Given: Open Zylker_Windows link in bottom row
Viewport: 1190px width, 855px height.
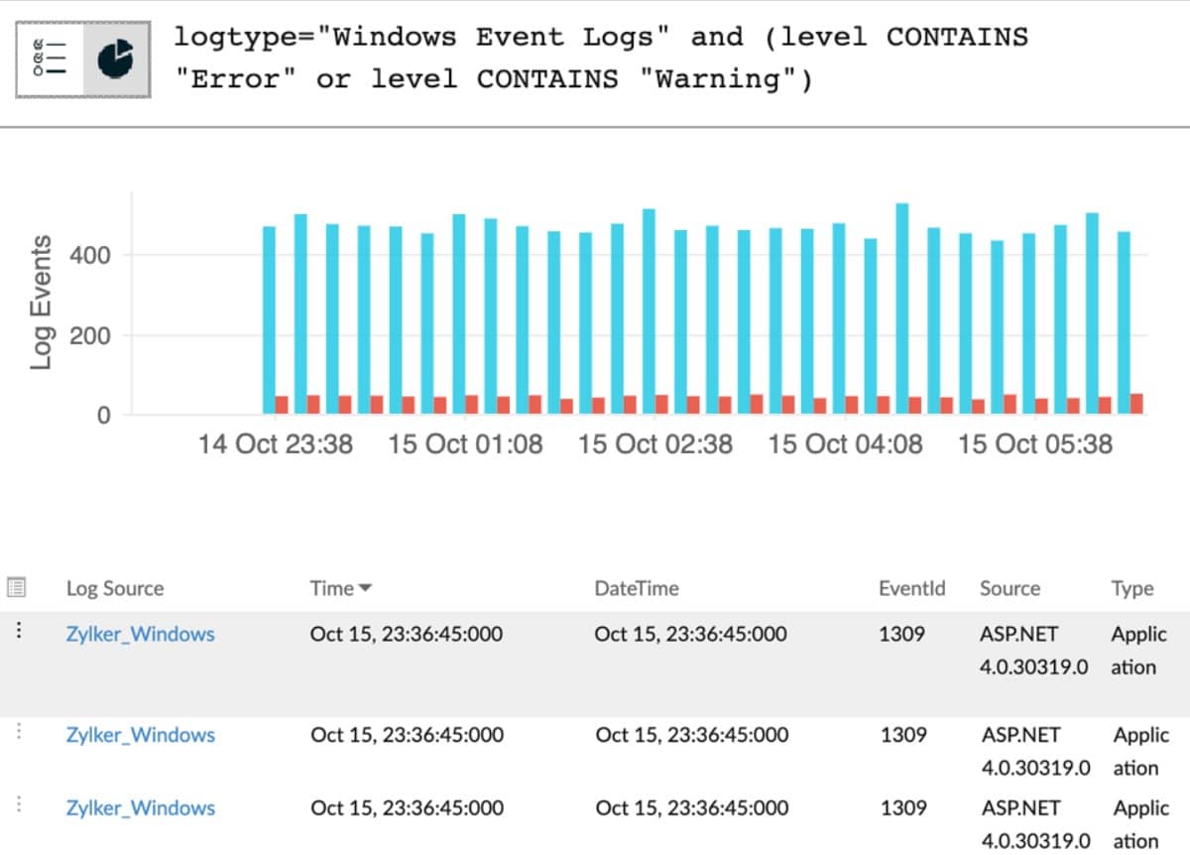Looking at the screenshot, I should 140,807.
